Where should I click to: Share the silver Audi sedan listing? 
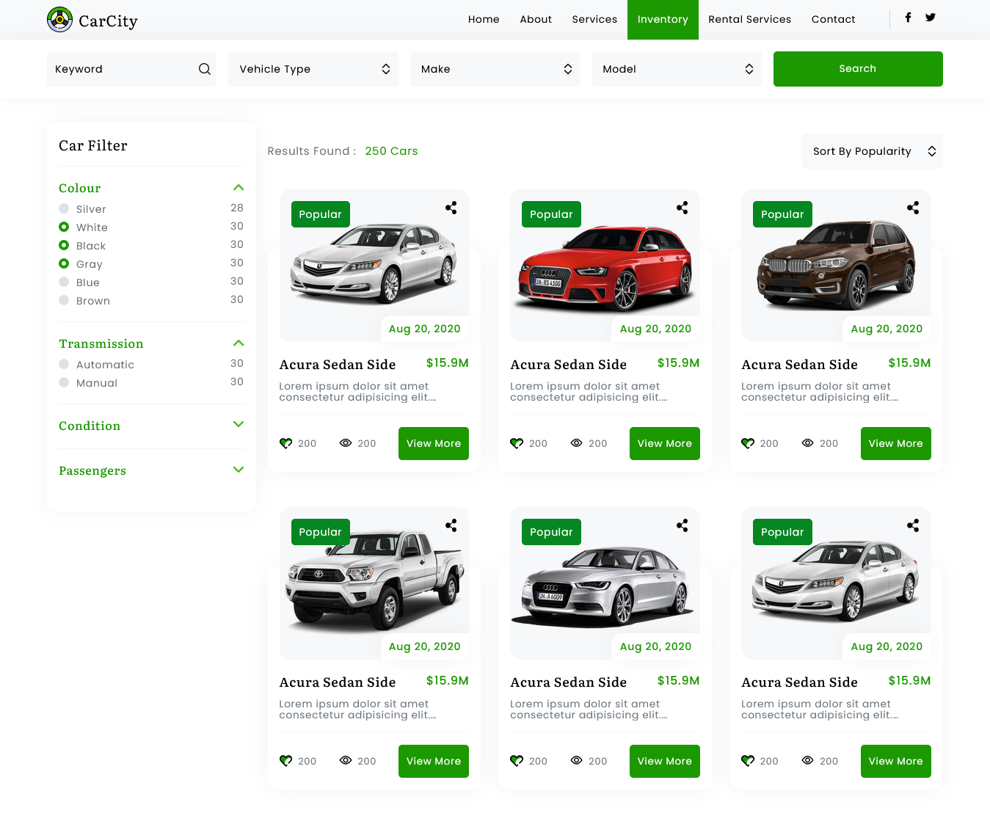pos(683,525)
